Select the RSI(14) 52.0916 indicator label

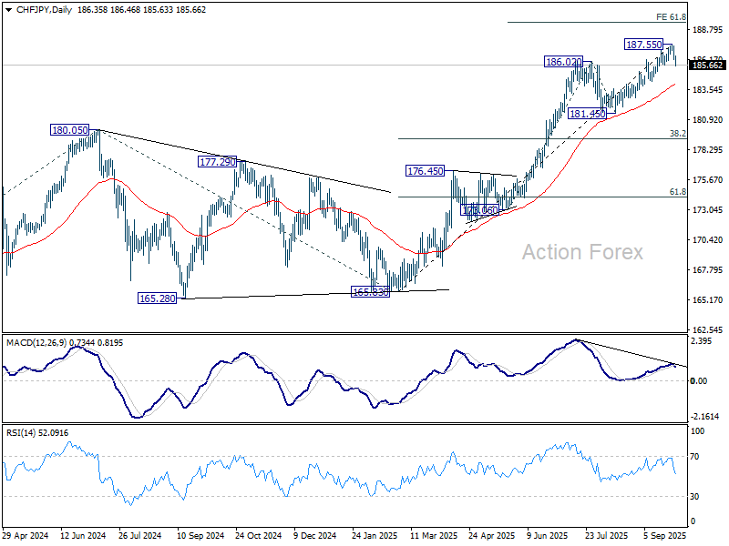click(37, 433)
